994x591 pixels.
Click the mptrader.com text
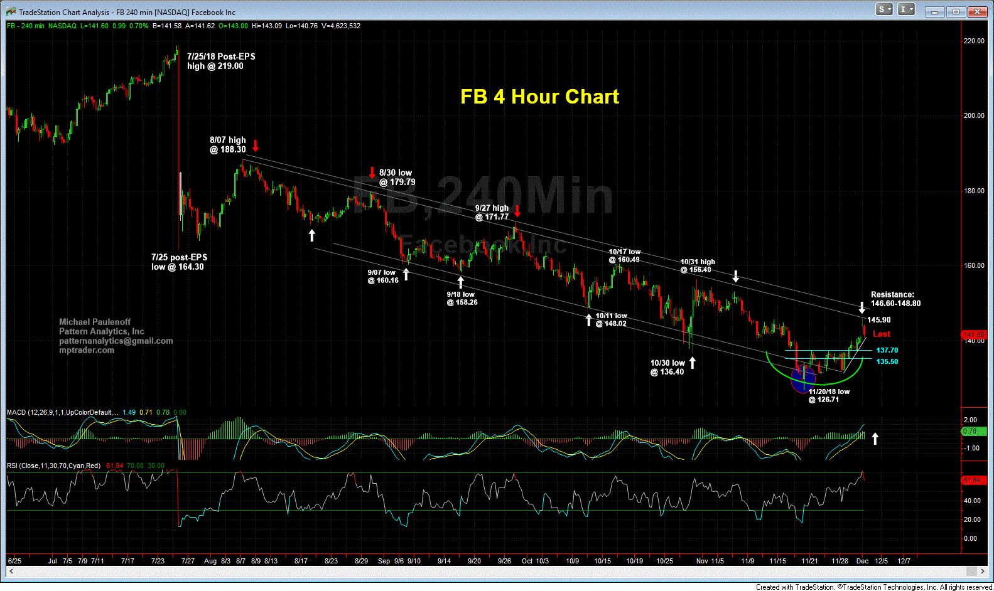[x=87, y=350]
